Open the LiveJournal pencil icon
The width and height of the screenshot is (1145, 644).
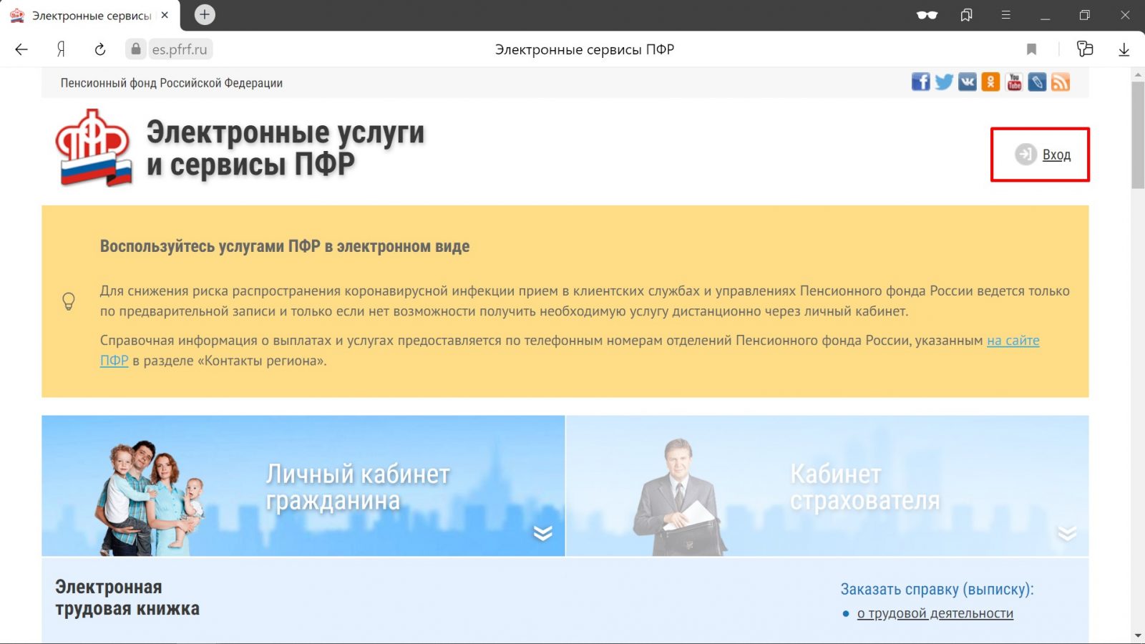1037,82
